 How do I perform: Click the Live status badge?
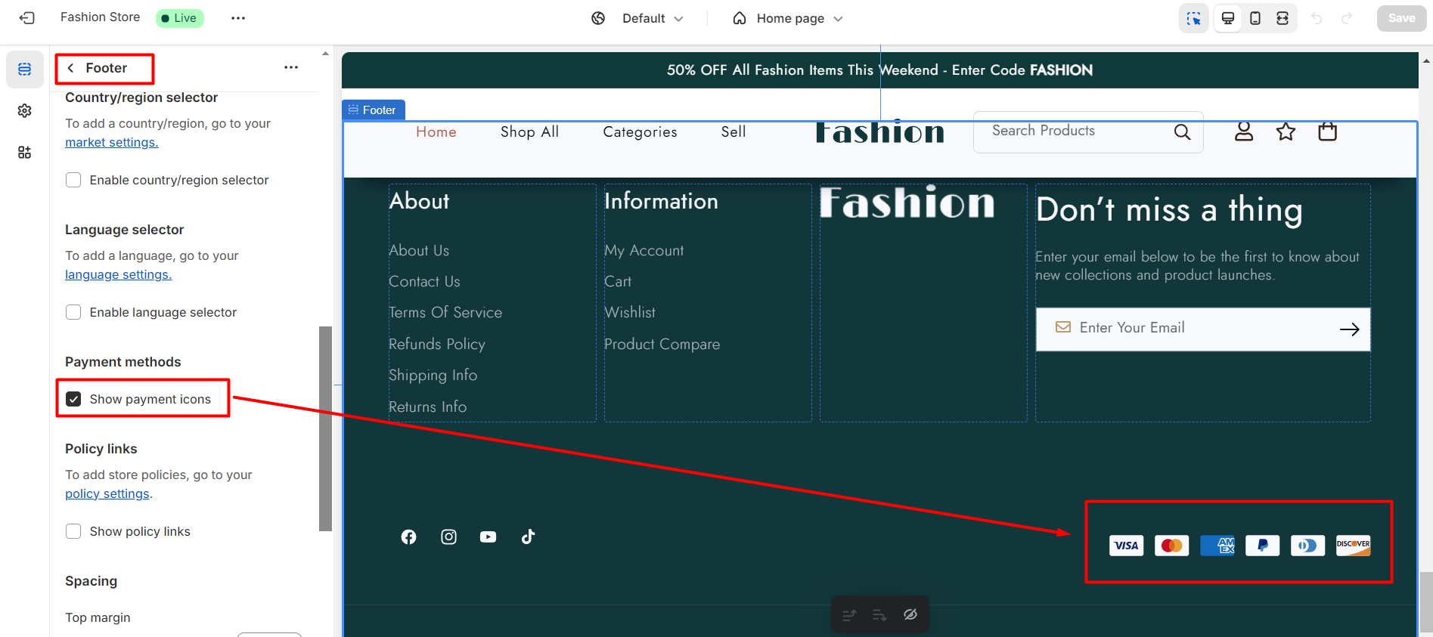point(180,18)
